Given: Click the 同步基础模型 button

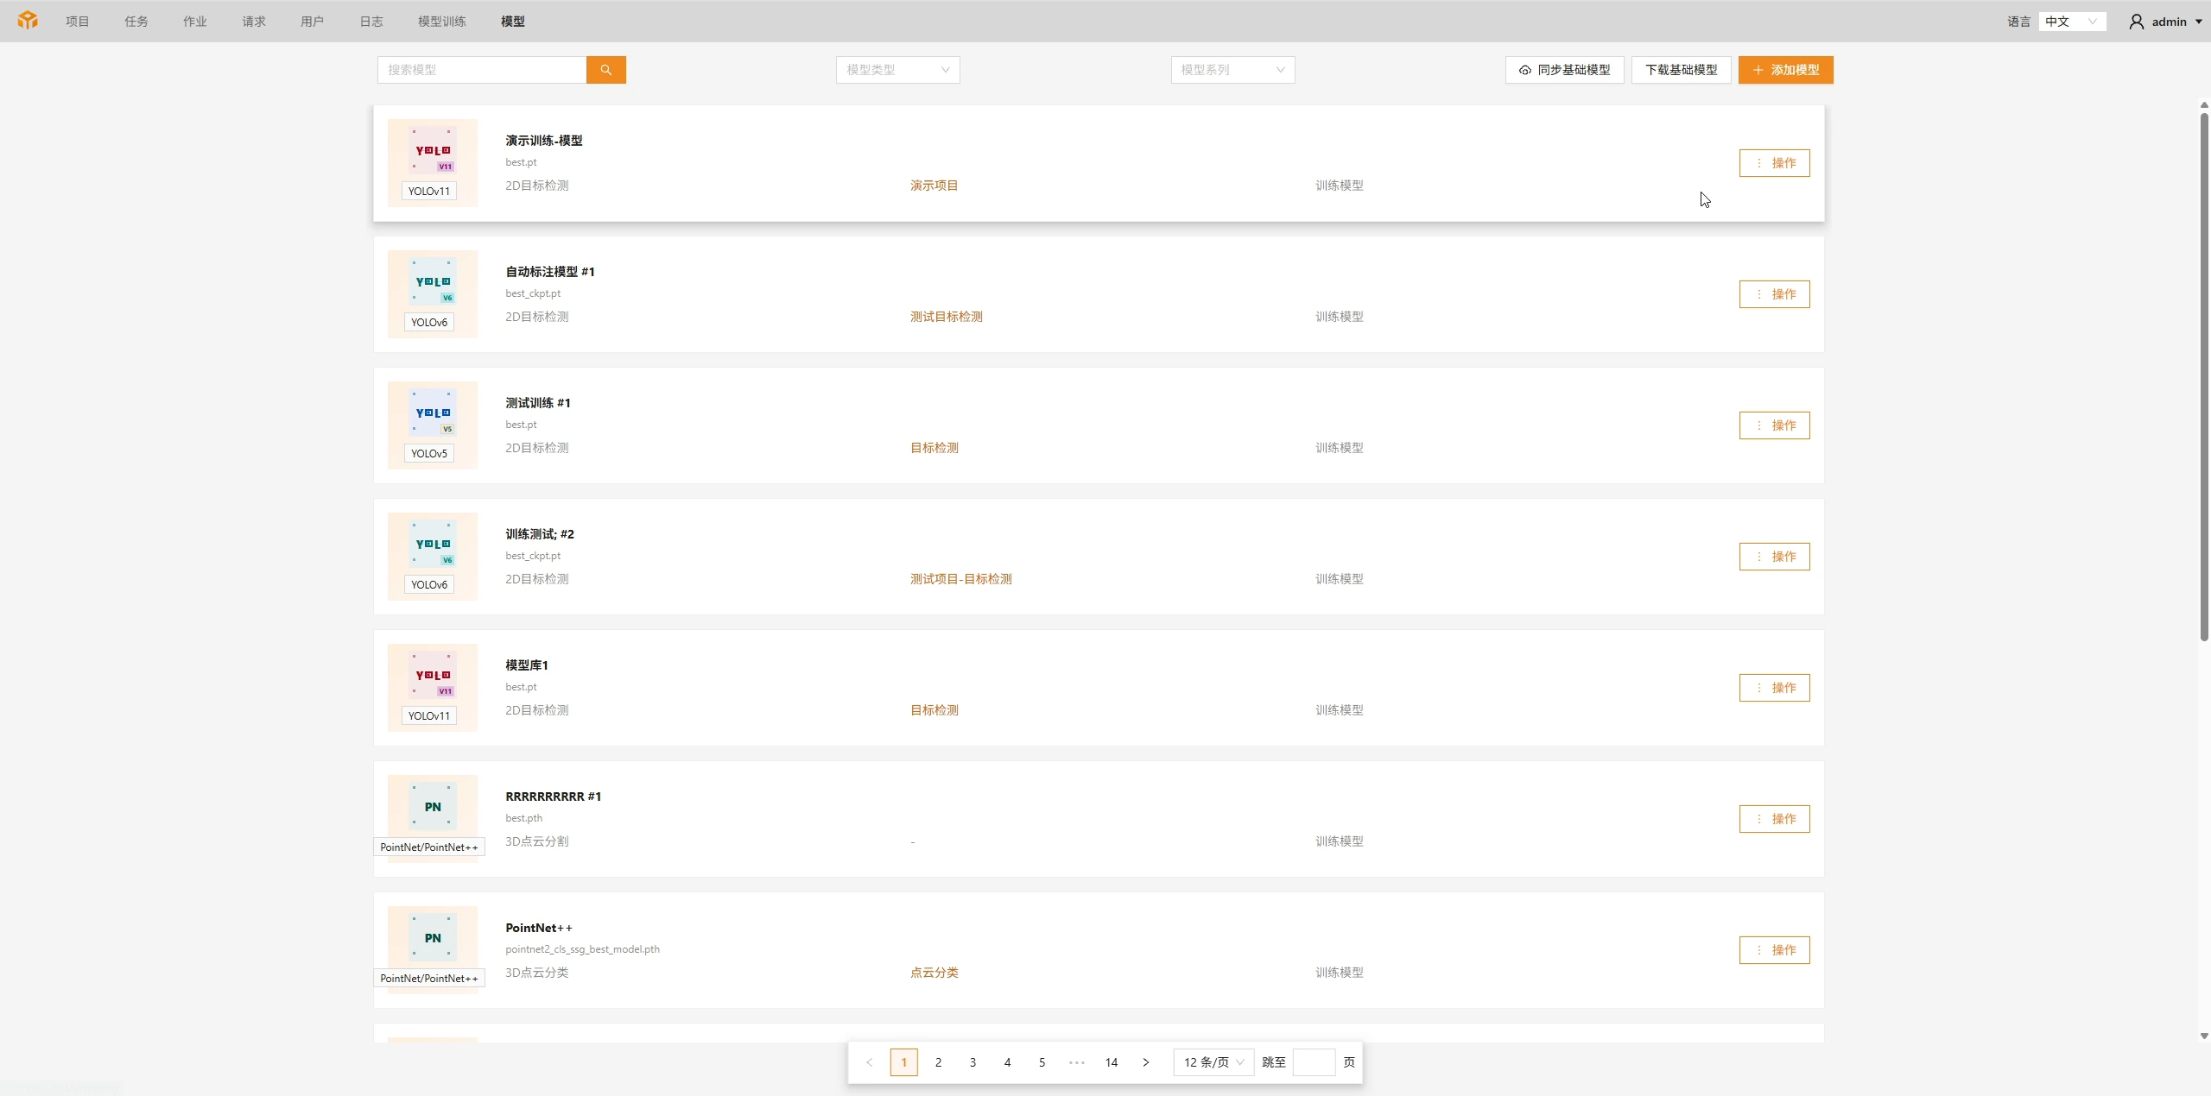Looking at the screenshot, I should point(1564,70).
